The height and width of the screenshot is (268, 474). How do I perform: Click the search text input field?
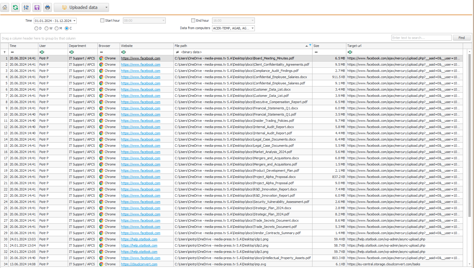421,38
